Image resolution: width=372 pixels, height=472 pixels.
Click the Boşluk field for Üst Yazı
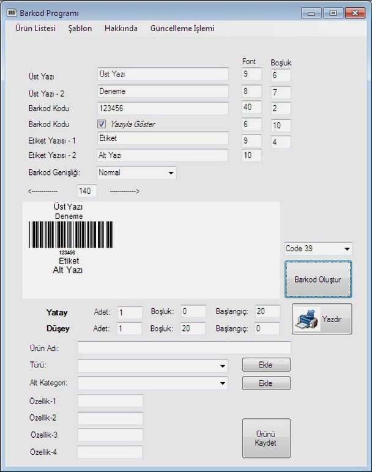pos(281,75)
